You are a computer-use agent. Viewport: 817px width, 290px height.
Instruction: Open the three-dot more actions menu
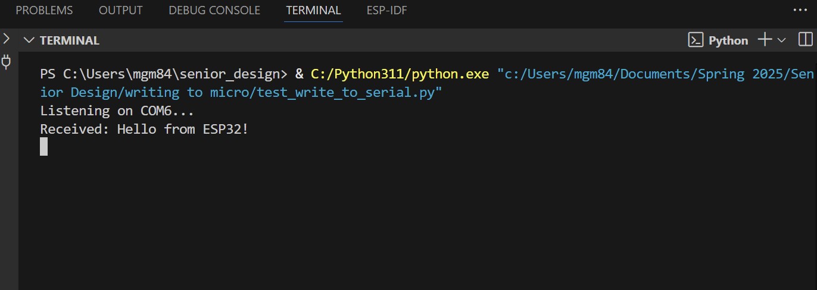click(x=798, y=10)
